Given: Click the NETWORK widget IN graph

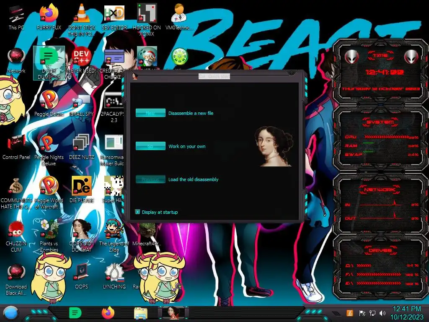Looking at the screenshot, I should [381, 204].
